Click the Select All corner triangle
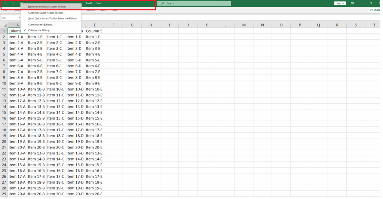Screen dimensions: 383x199 click(5, 25)
